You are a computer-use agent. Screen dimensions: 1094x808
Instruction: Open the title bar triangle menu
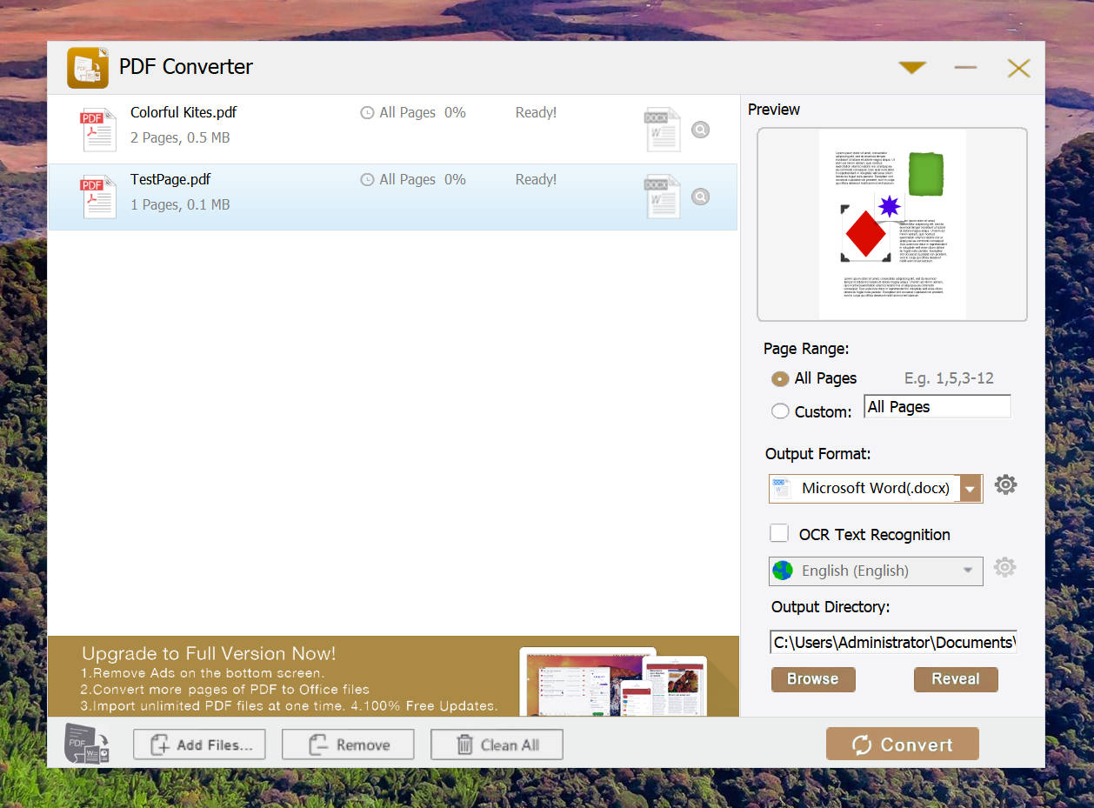click(x=912, y=68)
